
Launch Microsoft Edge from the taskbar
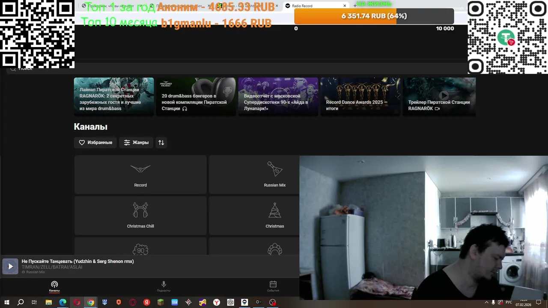tap(63, 302)
